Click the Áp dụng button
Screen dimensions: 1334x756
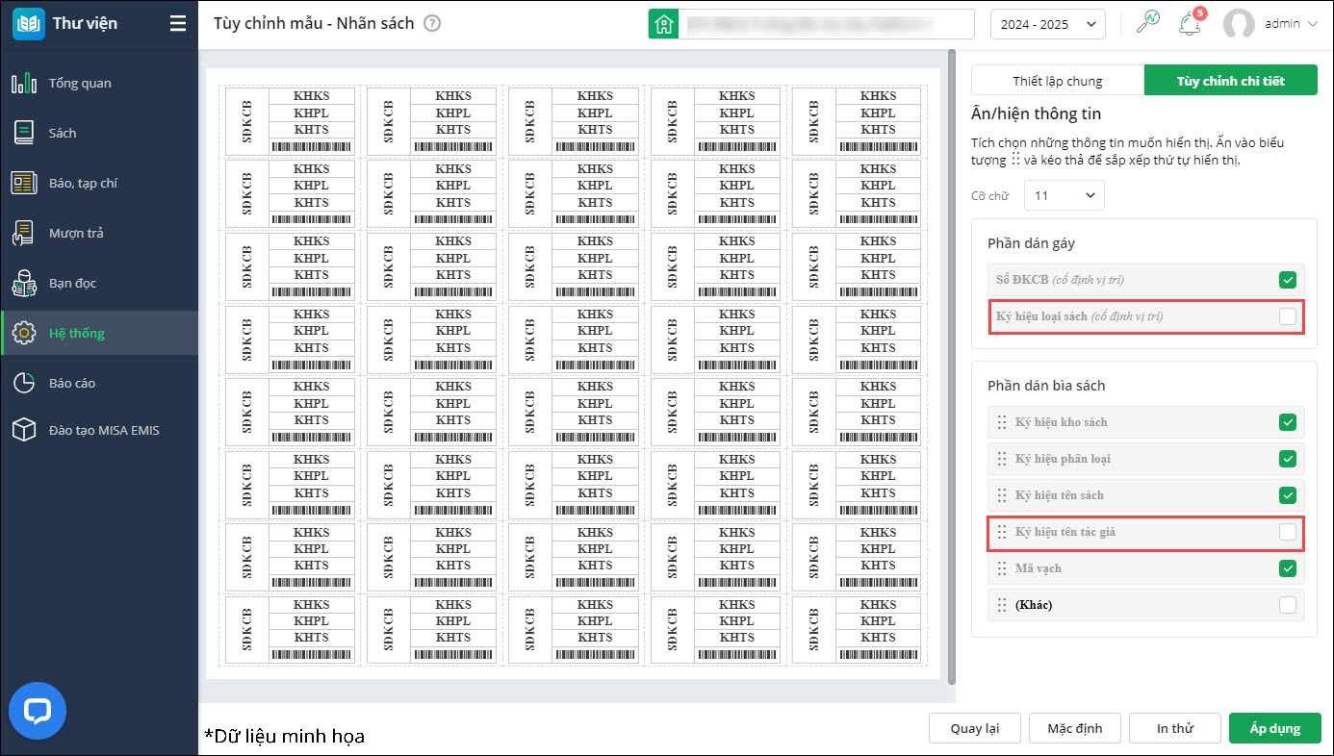click(1274, 728)
